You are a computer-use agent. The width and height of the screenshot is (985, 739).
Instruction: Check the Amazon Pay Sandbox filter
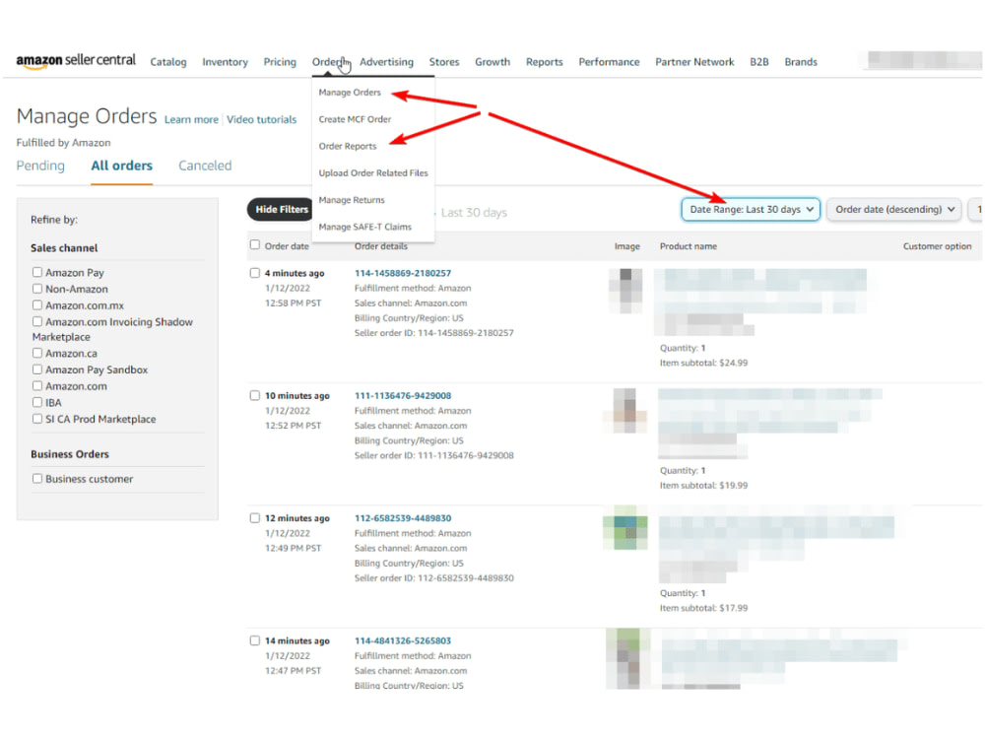(37, 369)
